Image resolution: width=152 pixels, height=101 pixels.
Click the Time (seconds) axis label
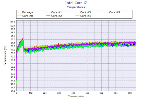(76, 96)
